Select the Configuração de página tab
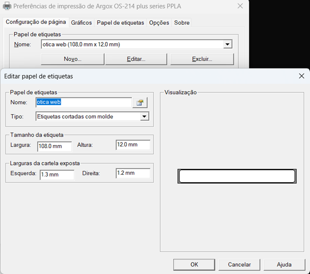Image resolution: width=310 pixels, height=274 pixels. pyautogui.click(x=36, y=22)
